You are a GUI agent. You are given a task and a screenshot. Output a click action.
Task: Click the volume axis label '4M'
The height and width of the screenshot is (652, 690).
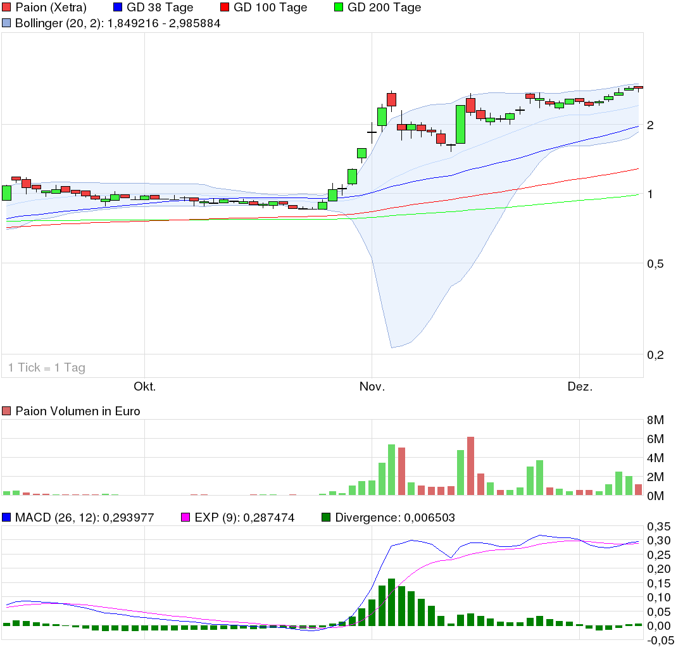[655, 458]
